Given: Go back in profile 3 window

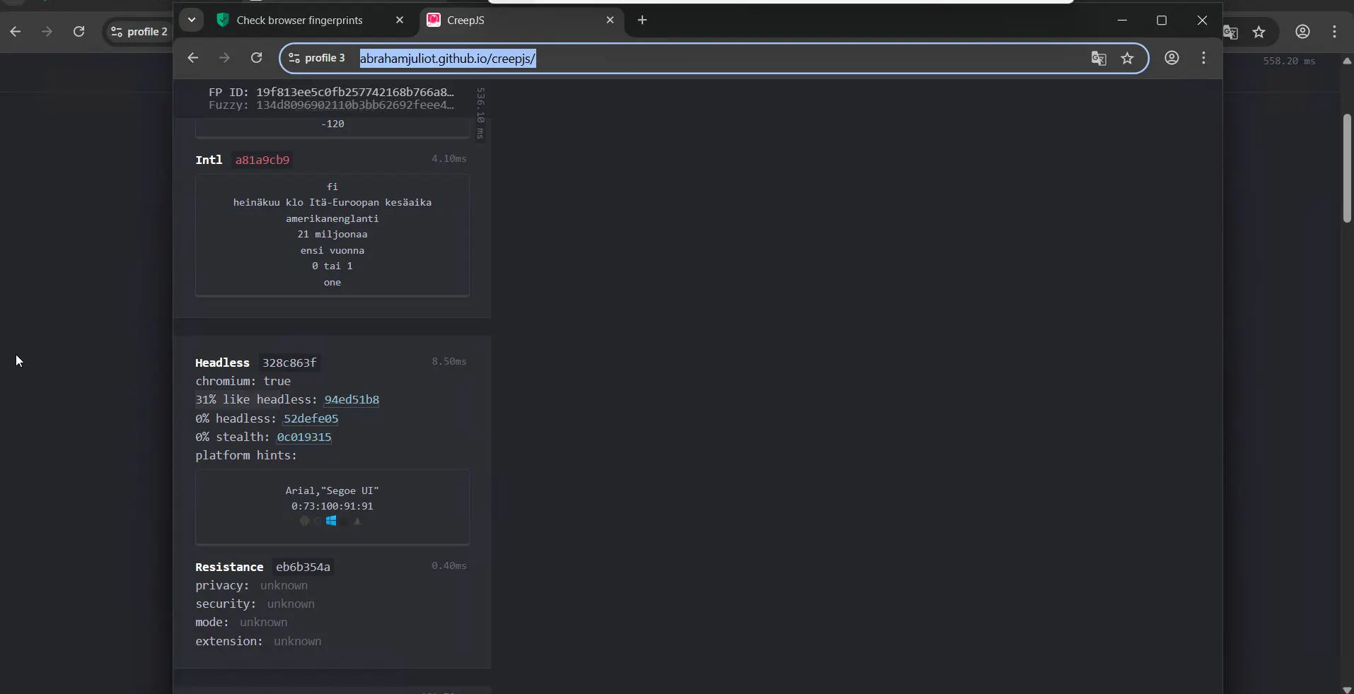Looking at the screenshot, I should click(x=192, y=58).
